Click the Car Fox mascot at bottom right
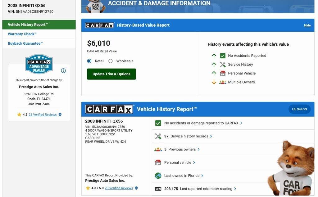This screenshot has width=318, height=197. pyautogui.click(x=291, y=168)
